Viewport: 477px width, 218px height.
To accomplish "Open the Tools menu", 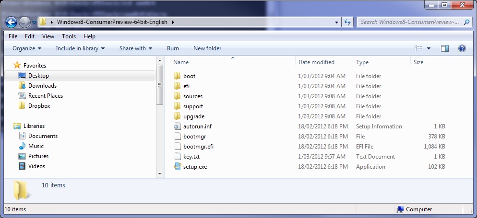I will coord(69,36).
